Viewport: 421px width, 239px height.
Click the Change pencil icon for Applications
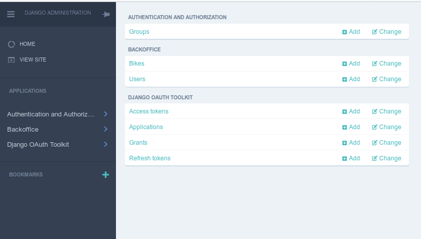coord(375,127)
